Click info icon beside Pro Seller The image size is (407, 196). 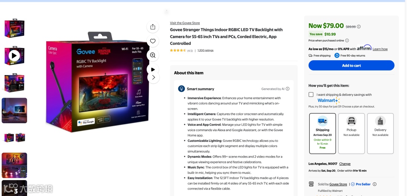(x=375, y=184)
